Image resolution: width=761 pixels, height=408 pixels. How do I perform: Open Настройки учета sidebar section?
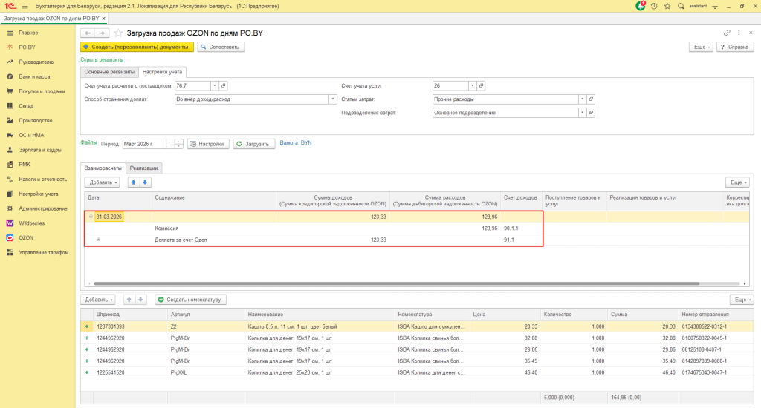point(39,194)
